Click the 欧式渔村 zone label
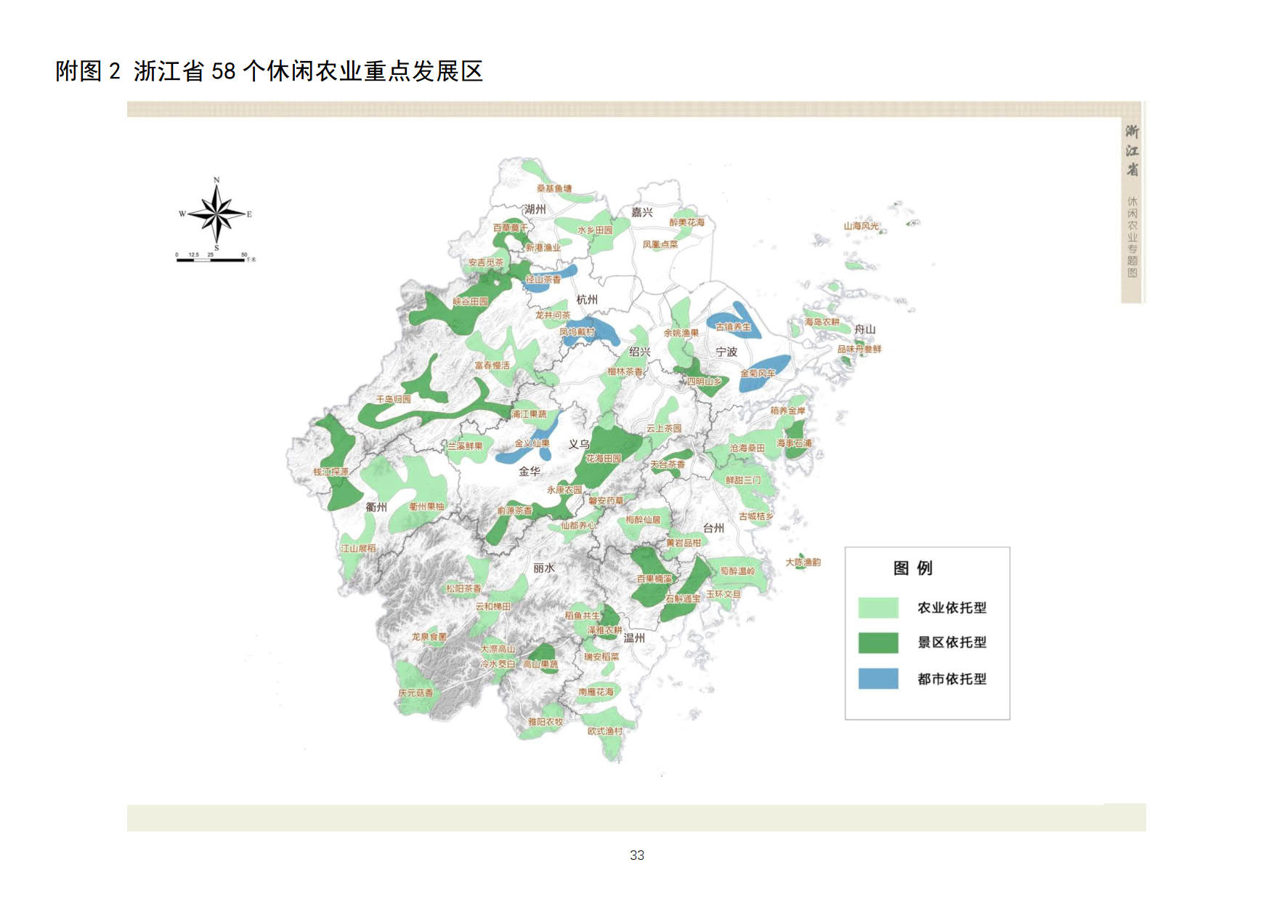 coord(605,731)
